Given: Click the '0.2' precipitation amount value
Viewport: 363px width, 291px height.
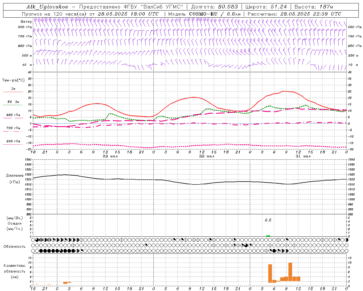Looking at the screenshot, I should click(x=268, y=220).
